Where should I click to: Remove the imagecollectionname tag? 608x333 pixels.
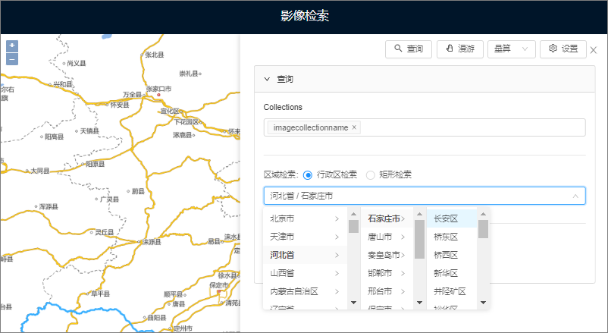[354, 127]
